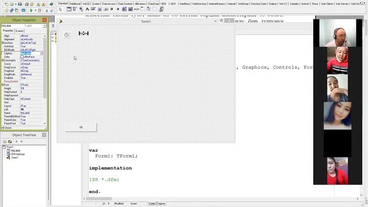This screenshot has height=207, width=368.
Task: Switch to the Additional palette tab
Action: point(75,3)
